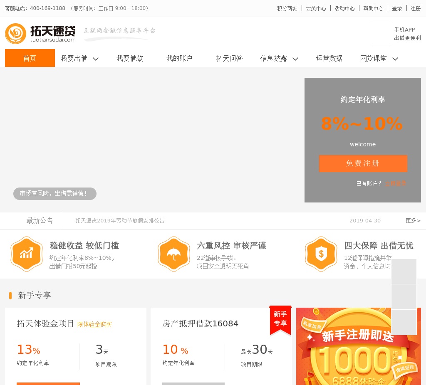The image size is (426, 385).
Task: Open 运营数据 in the navigation bar
Action: [329, 58]
